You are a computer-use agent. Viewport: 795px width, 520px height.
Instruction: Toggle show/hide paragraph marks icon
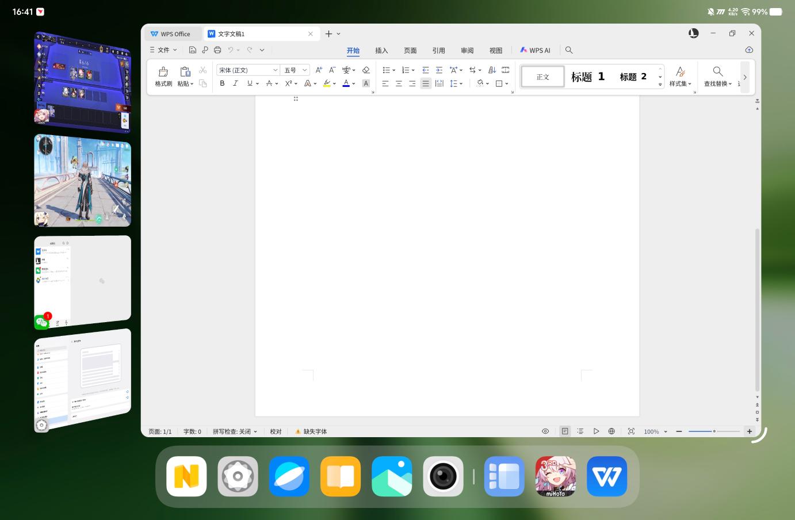coord(473,70)
